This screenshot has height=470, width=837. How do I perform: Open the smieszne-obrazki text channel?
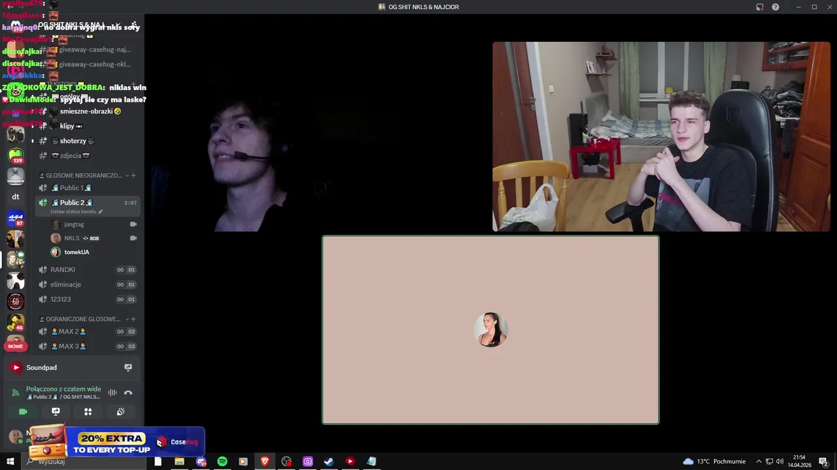(x=87, y=112)
